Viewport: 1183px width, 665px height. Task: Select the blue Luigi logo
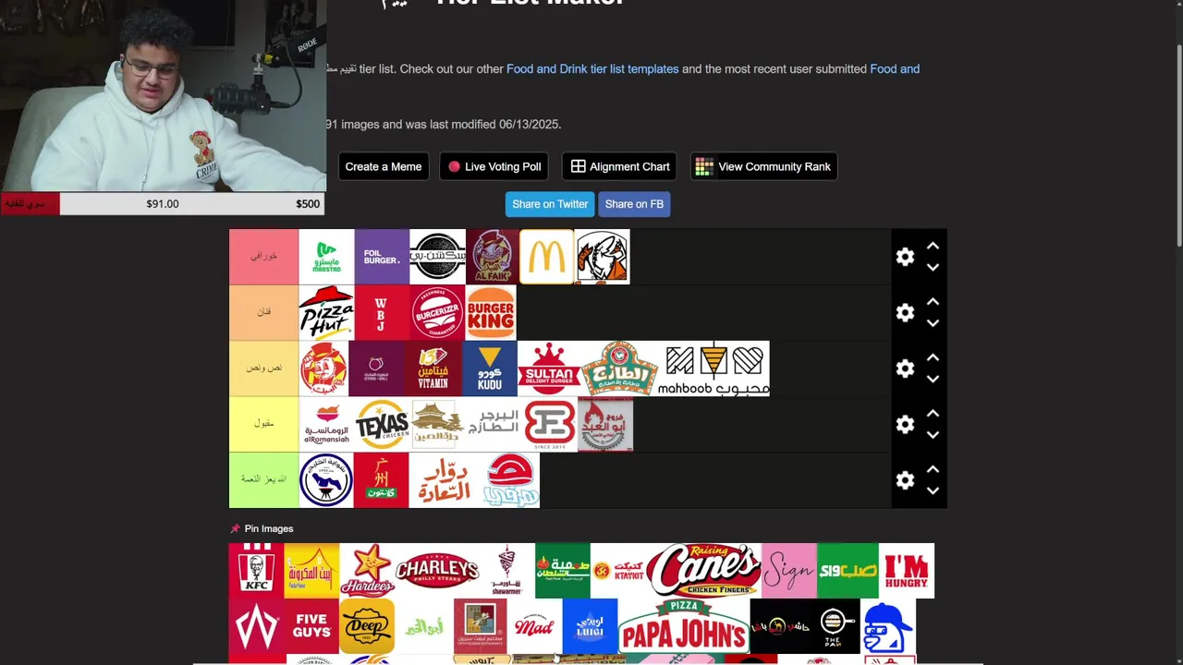(590, 626)
